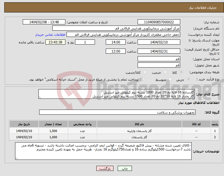The image size is (224, 176).
Task: Click the واحد شمارش column header
Action: pos(82,124)
